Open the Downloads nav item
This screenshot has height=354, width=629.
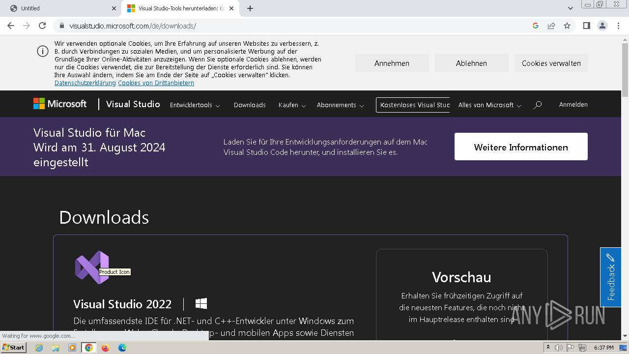(x=250, y=105)
